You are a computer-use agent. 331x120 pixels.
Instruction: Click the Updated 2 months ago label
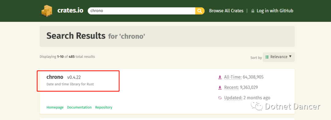(247, 98)
